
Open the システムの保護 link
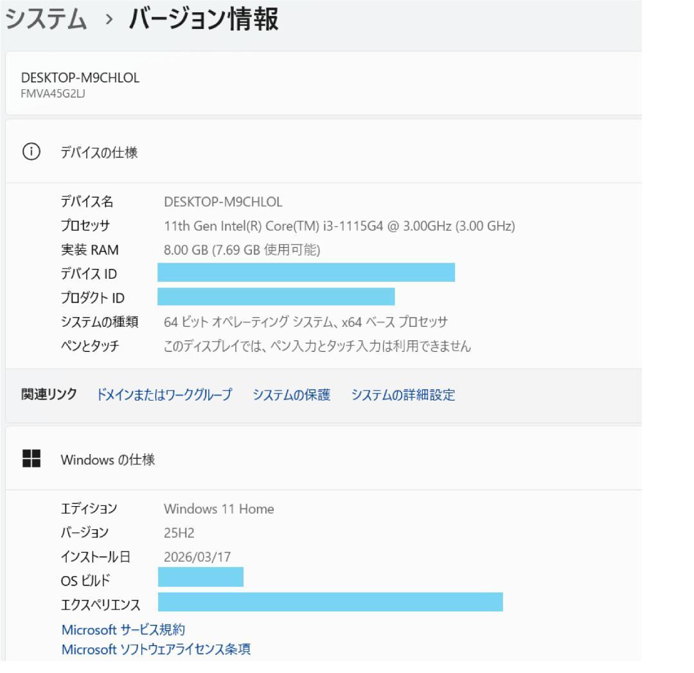292,394
